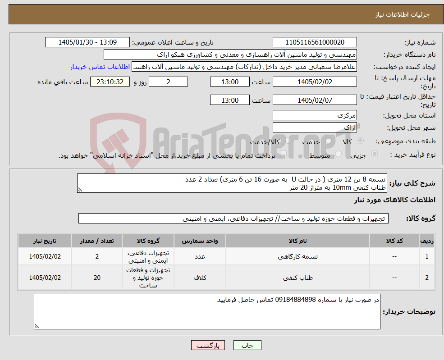The image size is (444, 360).
Task: Click the date cell in طناب کنفی row
Action: click(x=45, y=278)
